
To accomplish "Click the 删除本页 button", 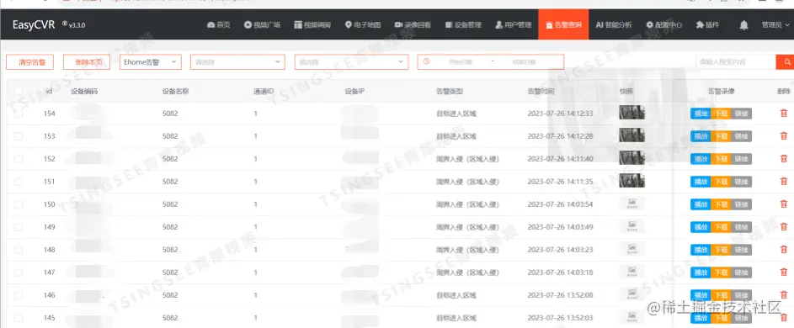I will click(87, 62).
